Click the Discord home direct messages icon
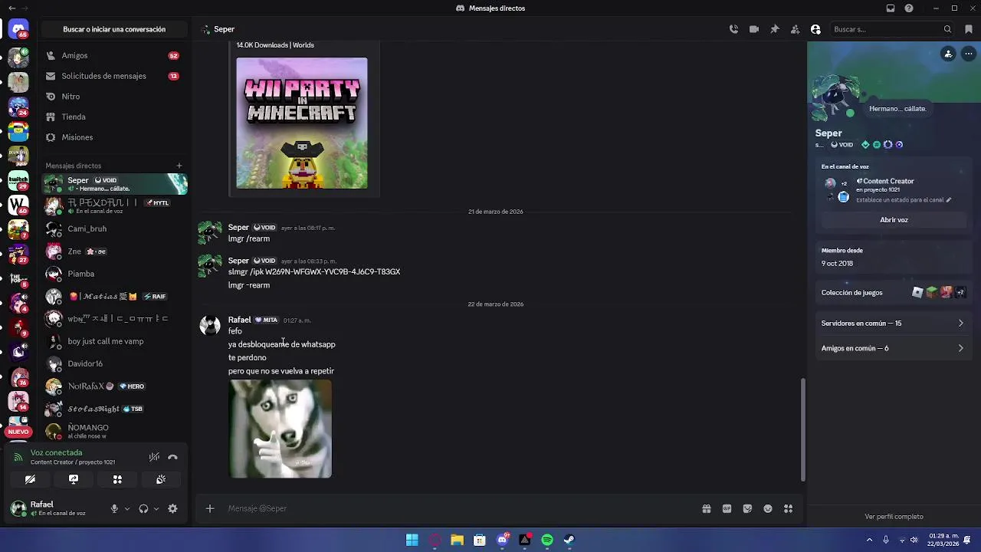 pyautogui.click(x=18, y=30)
